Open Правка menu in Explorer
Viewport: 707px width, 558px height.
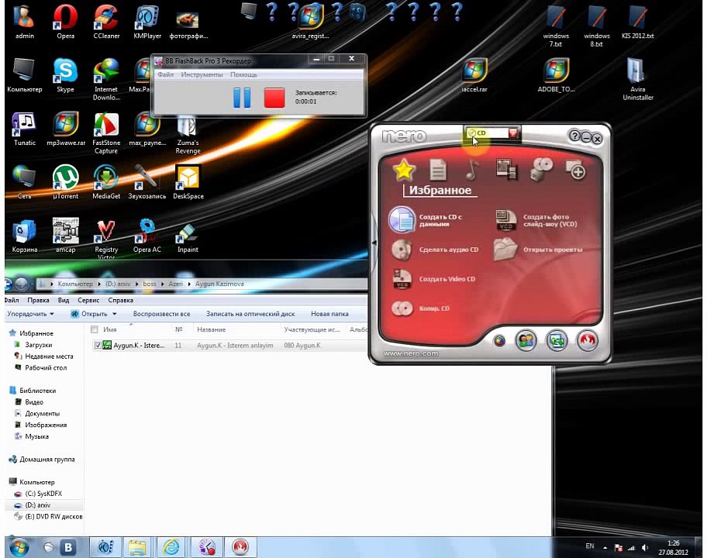point(38,300)
